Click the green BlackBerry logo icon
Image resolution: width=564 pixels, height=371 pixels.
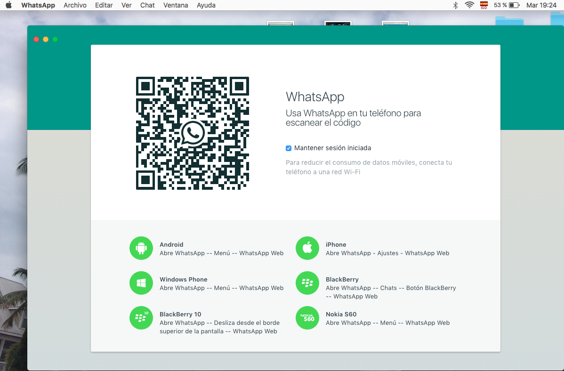pyautogui.click(x=307, y=283)
